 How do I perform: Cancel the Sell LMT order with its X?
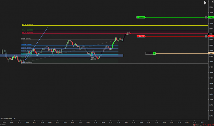click(206, 17)
